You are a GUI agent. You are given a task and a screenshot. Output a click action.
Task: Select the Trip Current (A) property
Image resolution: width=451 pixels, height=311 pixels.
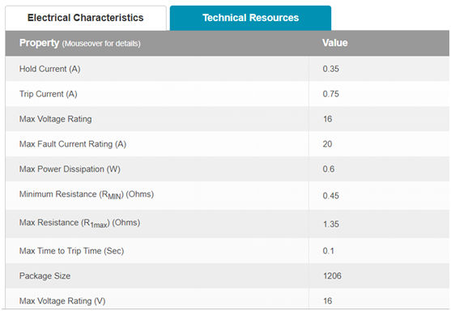(x=48, y=94)
